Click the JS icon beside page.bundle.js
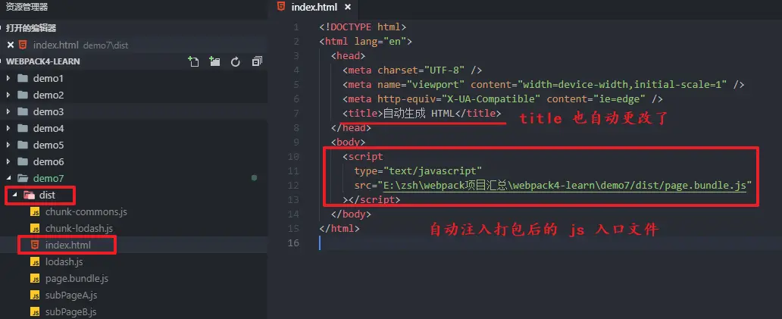The width and height of the screenshot is (782, 319). pos(35,278)
